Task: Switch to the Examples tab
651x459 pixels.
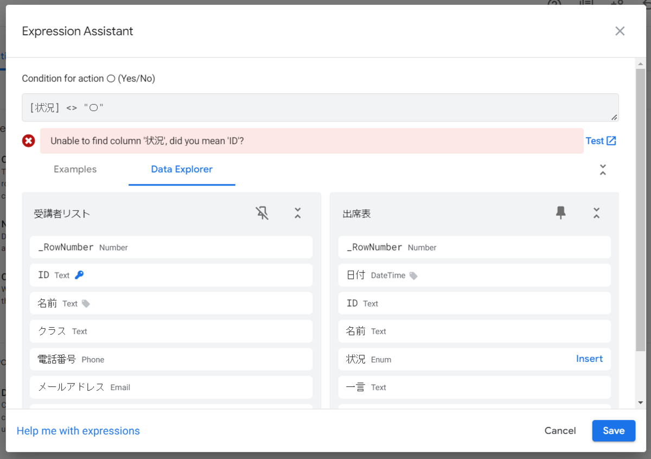Action: click(x=75, y=169)
